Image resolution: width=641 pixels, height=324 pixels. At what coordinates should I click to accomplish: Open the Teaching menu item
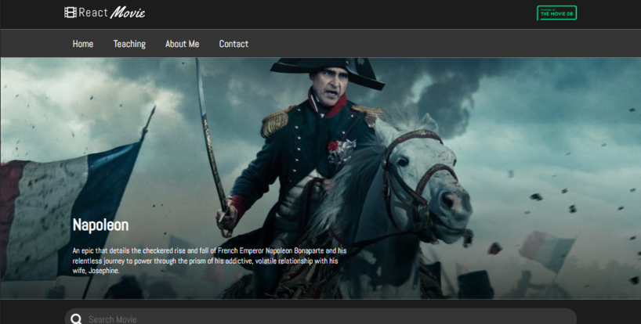click(x=129, y=44)
